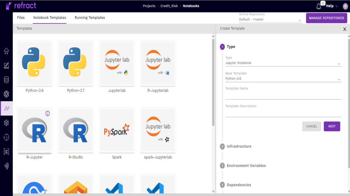Select the neural network sidebar icon
The image size is (350, 196).
6,123
